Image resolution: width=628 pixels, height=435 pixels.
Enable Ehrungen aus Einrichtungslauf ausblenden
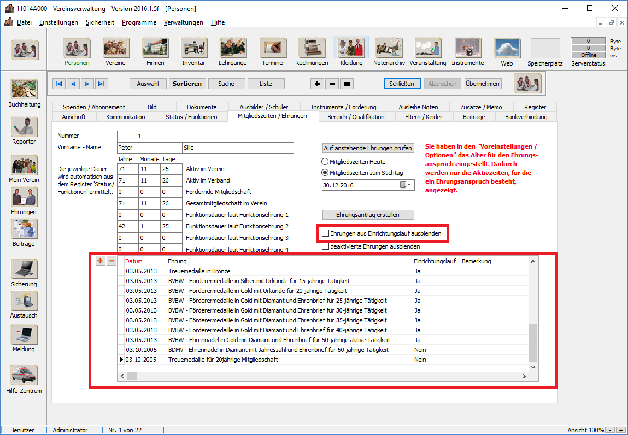(x=326, y=233)
